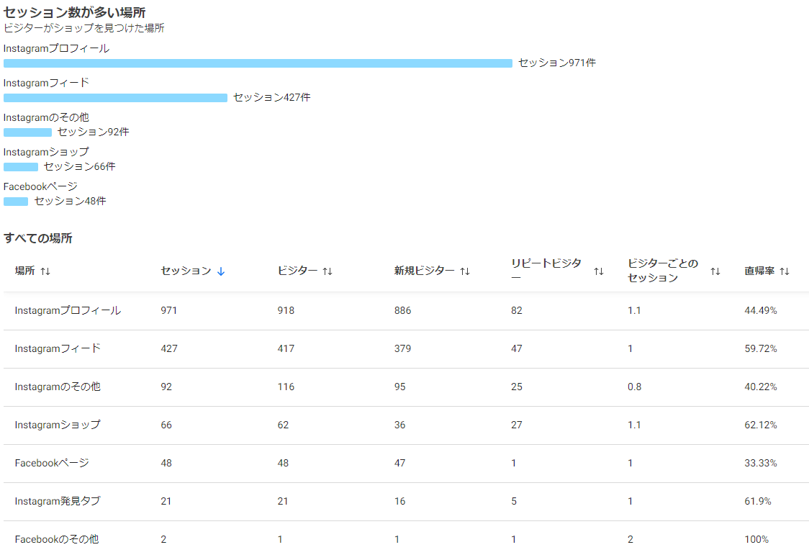Select the Instagramショップ table row name
809x555 pixels.
click(x=58, y=425)
